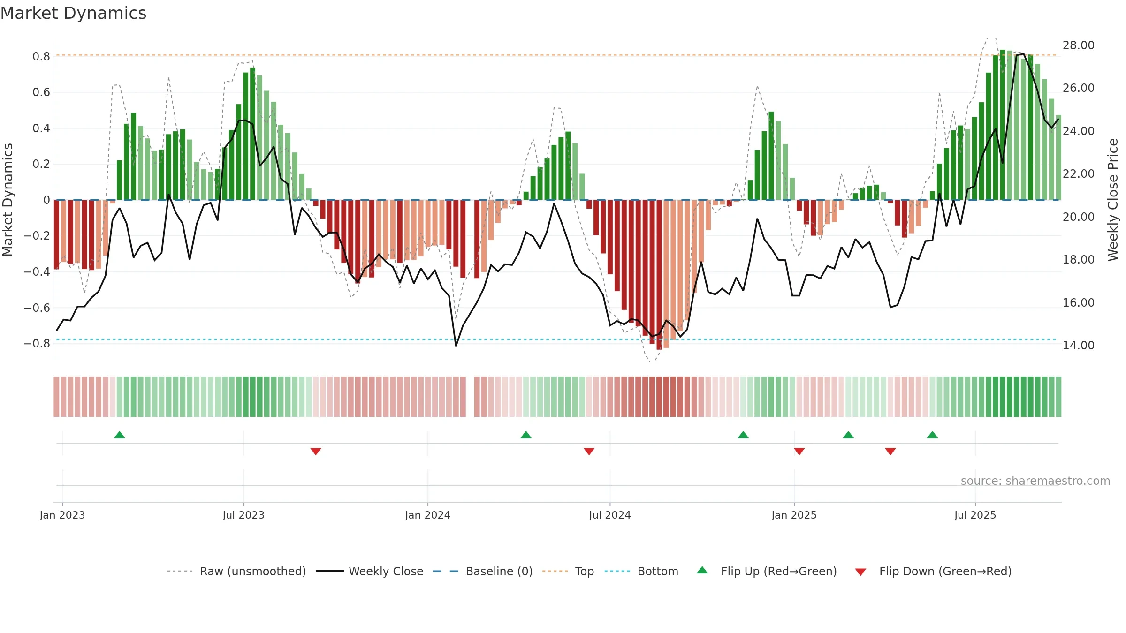Click the −0.8 left axis tick label

click(x=37, y=344)
